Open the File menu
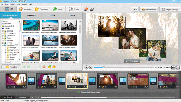Image resolution: width=181 pixels, height=102 pixels. [2, 4]
